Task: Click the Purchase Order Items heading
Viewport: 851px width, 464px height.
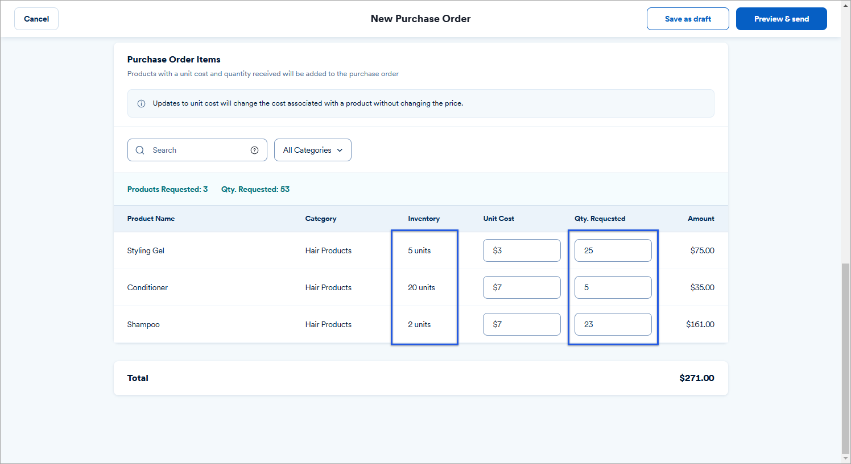Action: click(173, 60)
